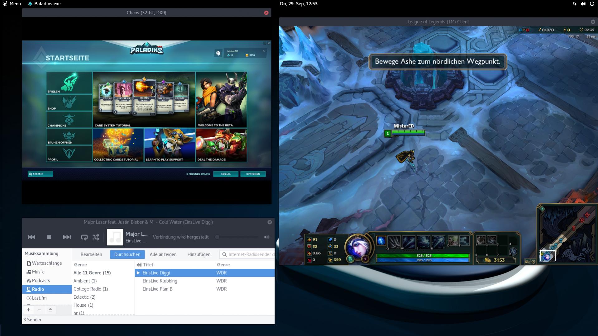Open the League settings gear near the minimap

[533, 262]
